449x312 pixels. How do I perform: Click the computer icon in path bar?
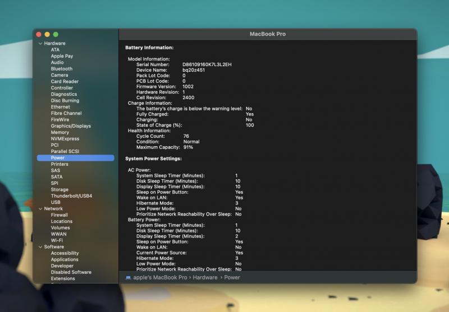point(129,277)
